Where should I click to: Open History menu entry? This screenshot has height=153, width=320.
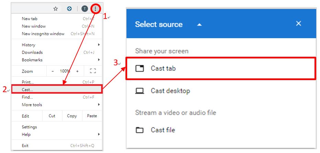56,45
